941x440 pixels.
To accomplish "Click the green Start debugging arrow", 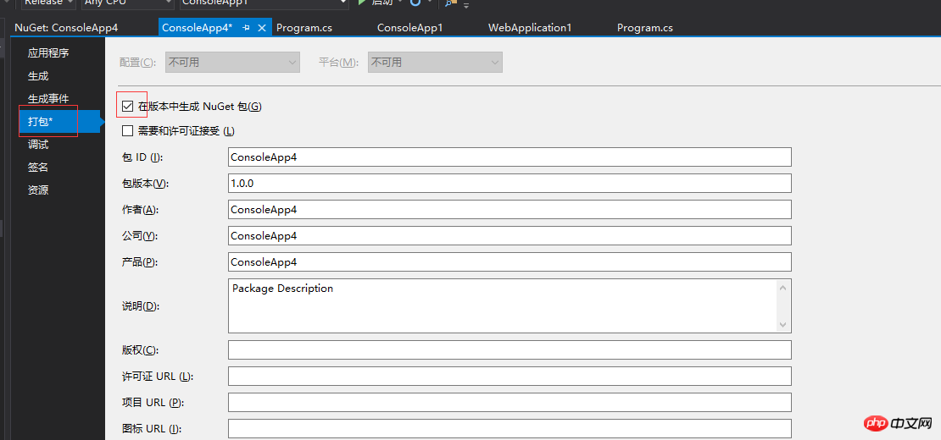I will (x=362, y=3).
